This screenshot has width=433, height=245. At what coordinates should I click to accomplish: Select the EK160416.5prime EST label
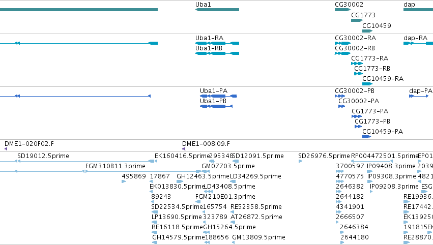182,156
